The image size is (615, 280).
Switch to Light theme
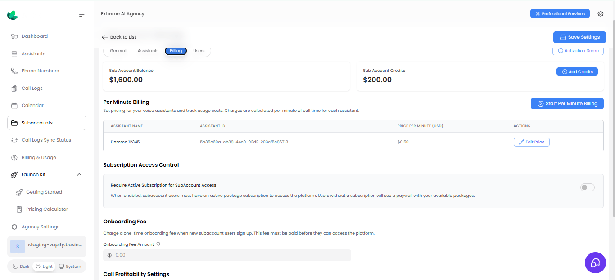(x=44, y=267)
